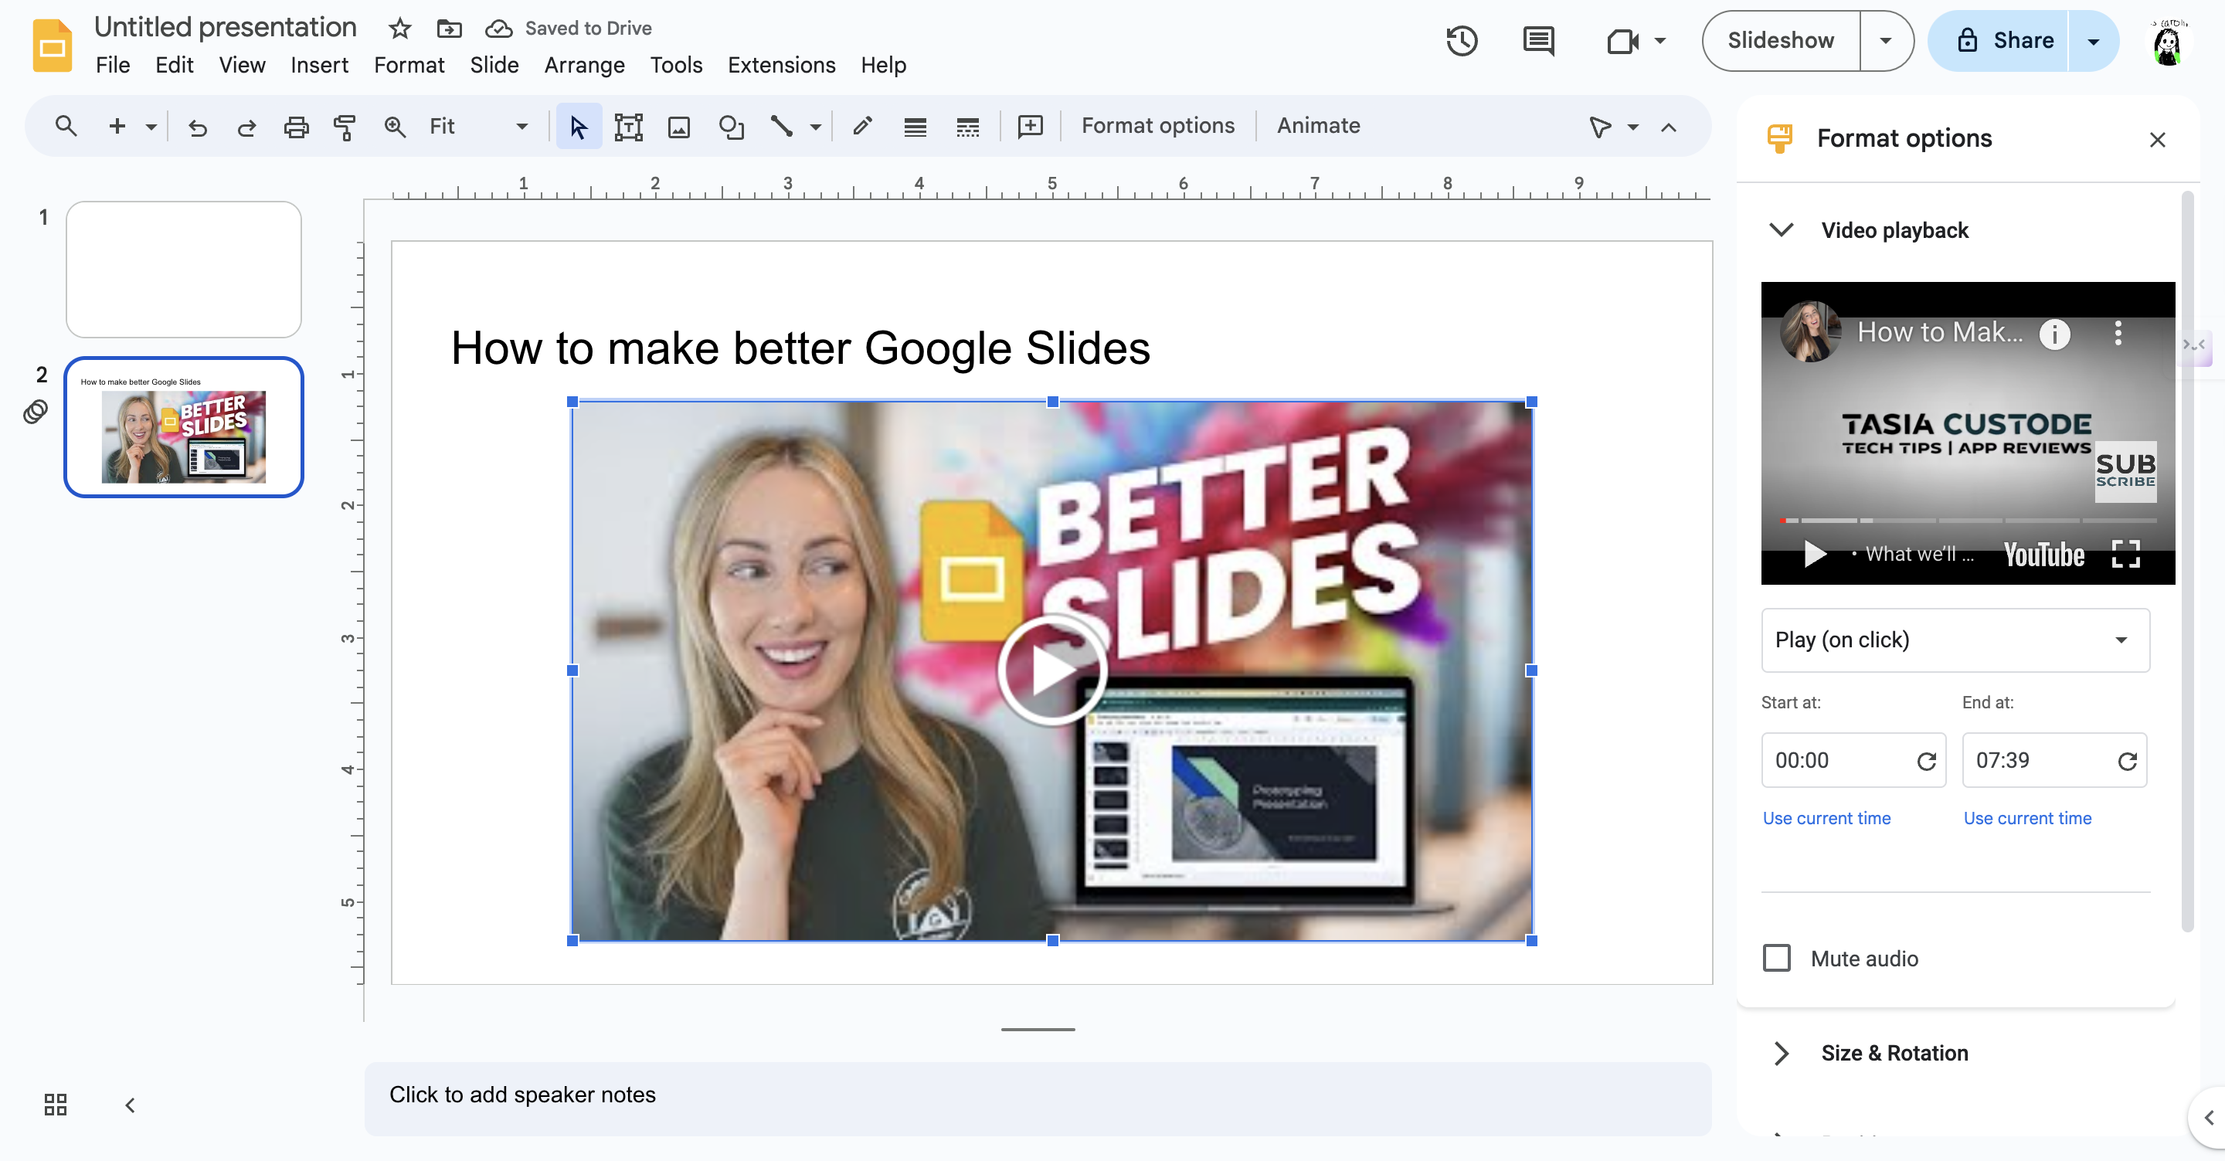2225x1161 pixels.
Task: Select the text box tool
Action: coord(628,127)
